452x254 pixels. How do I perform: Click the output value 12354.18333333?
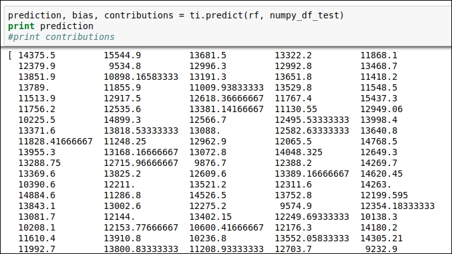(x=397, y=206)
